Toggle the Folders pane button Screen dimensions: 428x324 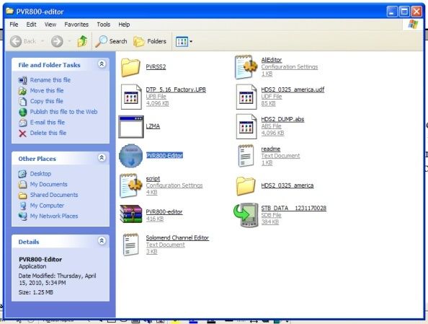coord(150,41)
